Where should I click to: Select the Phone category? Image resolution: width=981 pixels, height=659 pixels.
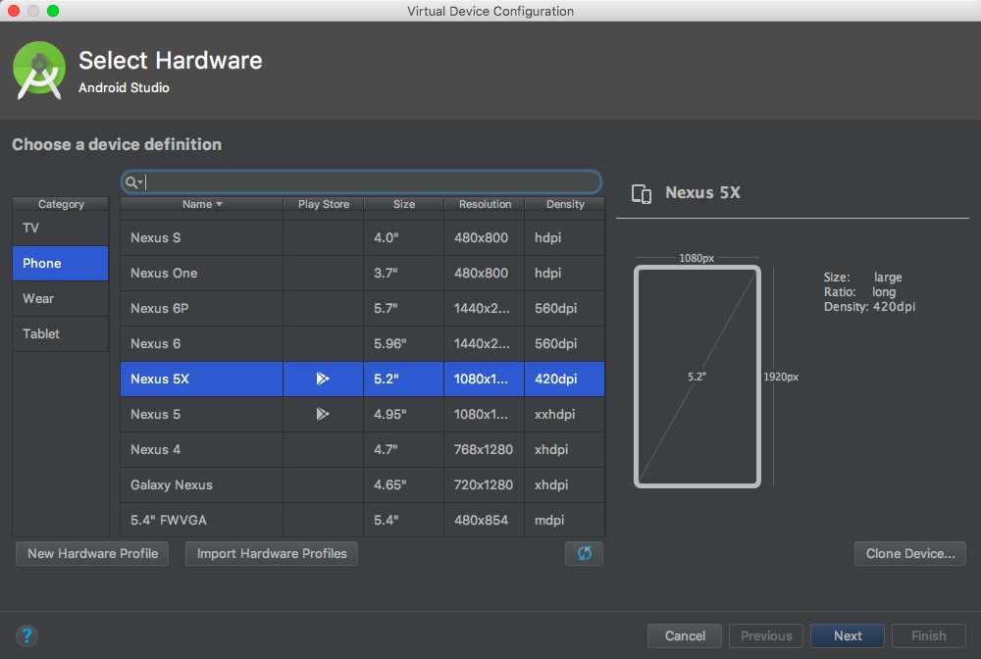pyautogui.click(x=60, y=263)
